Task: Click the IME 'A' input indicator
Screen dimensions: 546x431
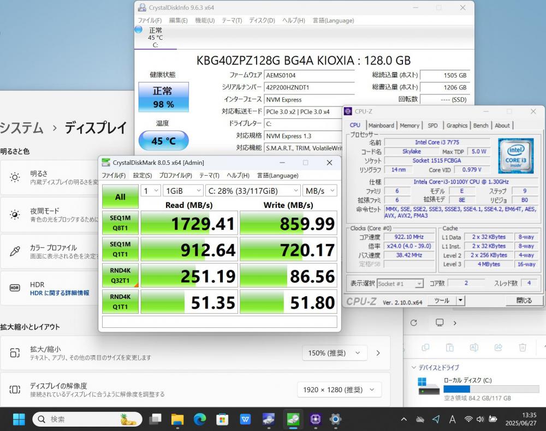Action: coord(452,420)
